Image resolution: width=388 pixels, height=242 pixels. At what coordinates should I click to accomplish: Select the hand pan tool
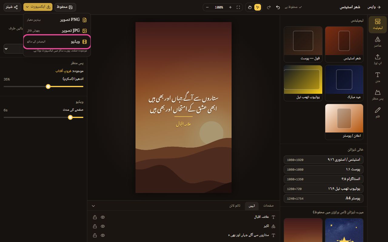point(250,7)
